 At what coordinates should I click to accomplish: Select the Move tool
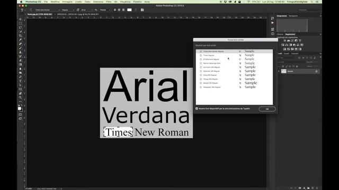point(20,19)
